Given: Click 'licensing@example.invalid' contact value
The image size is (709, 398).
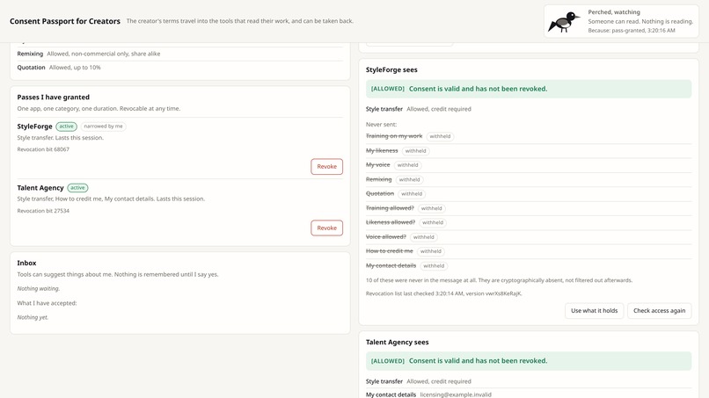Looking at the screenshot, I should pos(456,394).
